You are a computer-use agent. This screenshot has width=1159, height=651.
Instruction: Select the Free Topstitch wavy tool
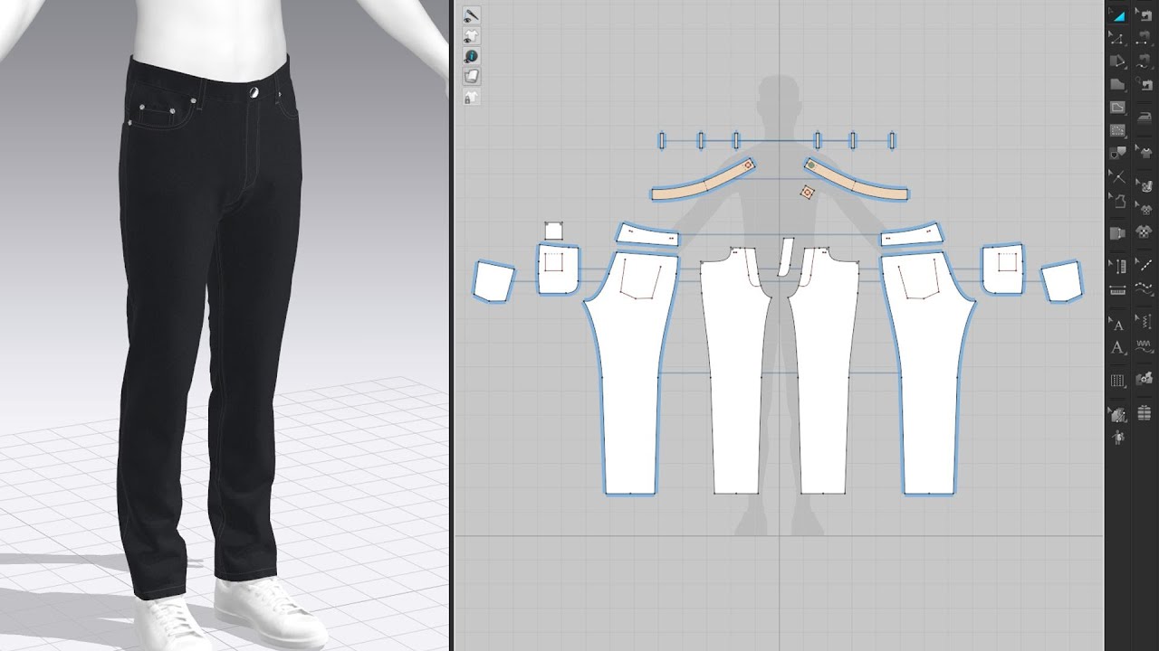1145,289
